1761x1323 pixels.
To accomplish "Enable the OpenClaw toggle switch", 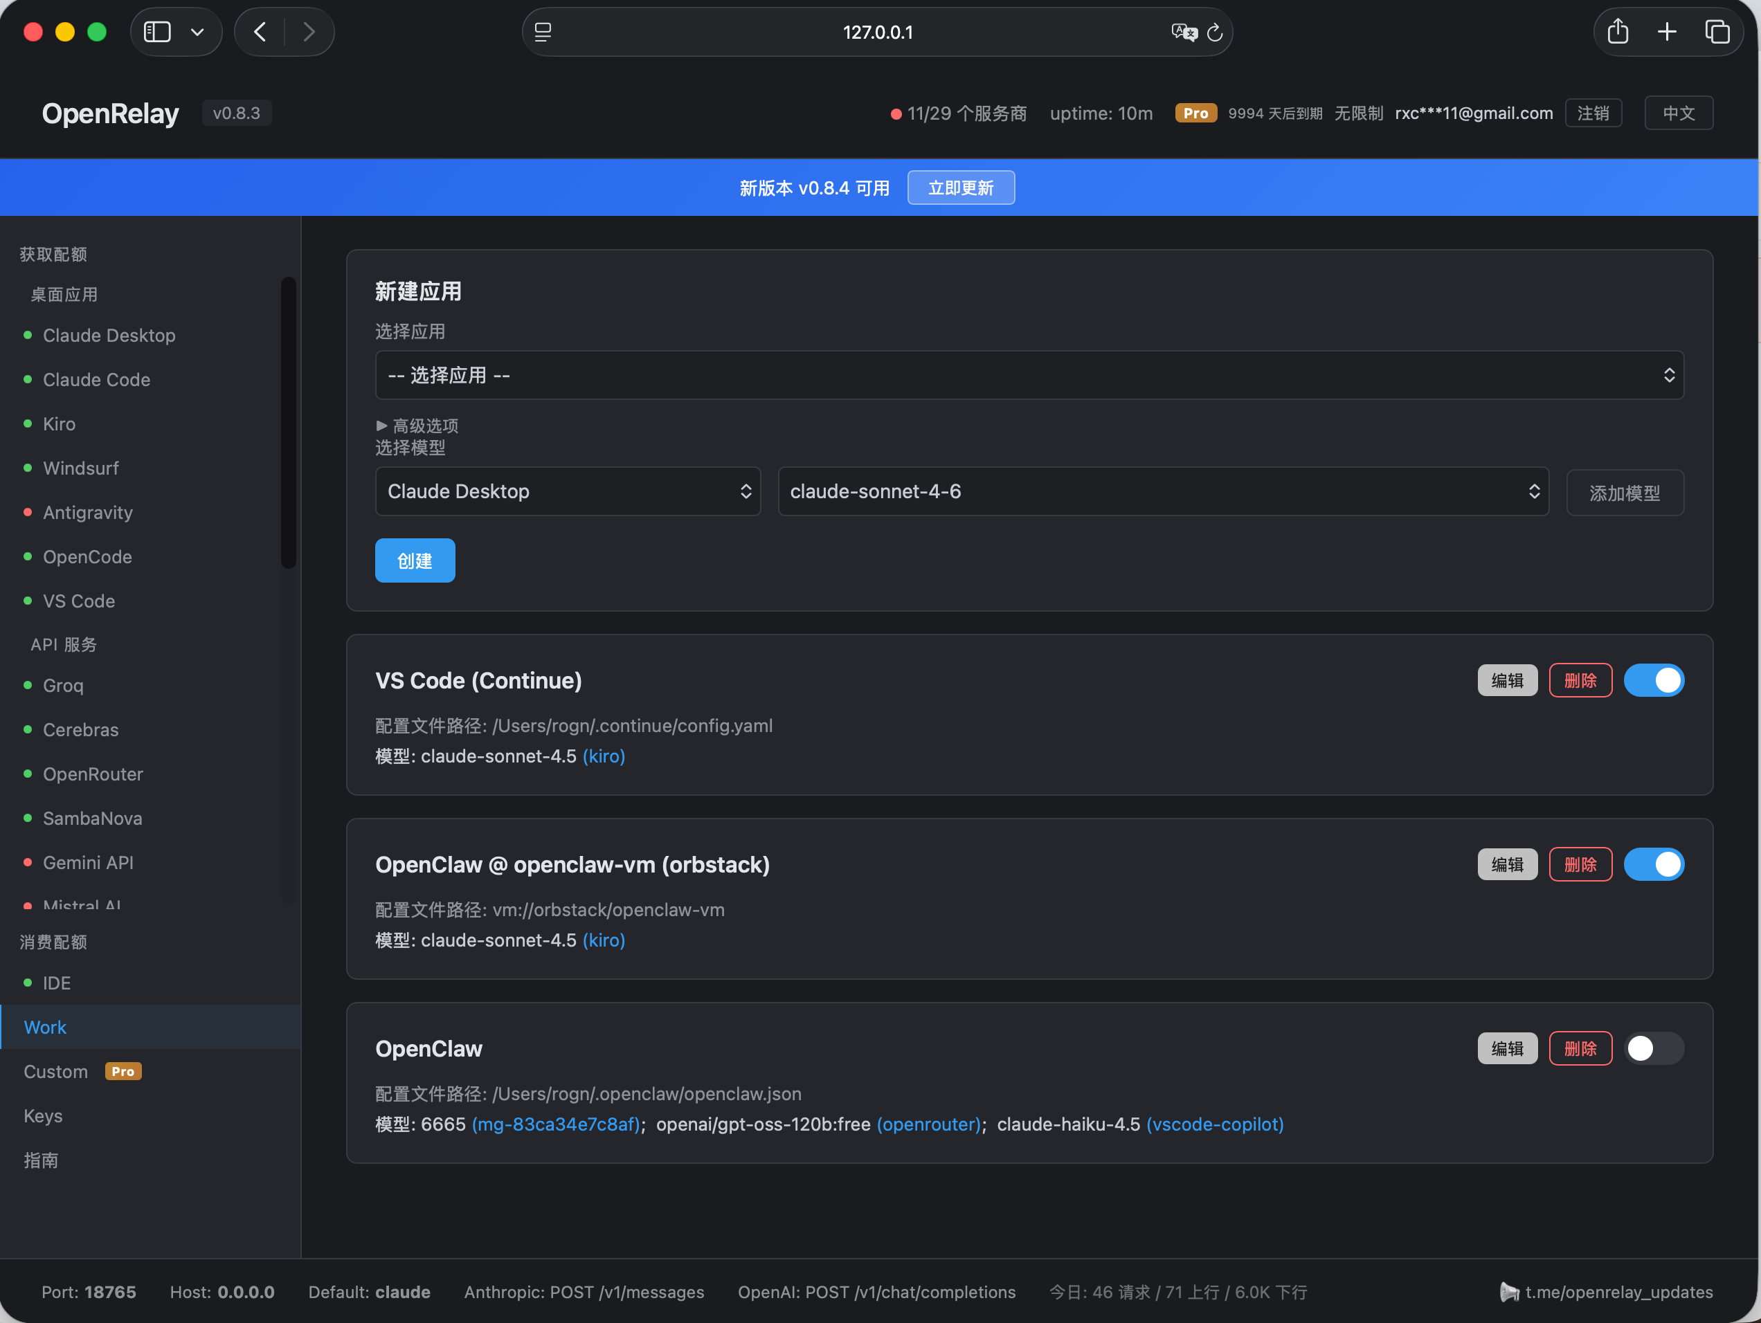I will click(x=1654, y=1048).
